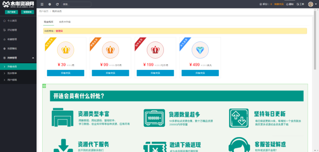Click the refresh icon in top bar
Viewport: 319px width, 152px height.
click(x=57, y=4)
